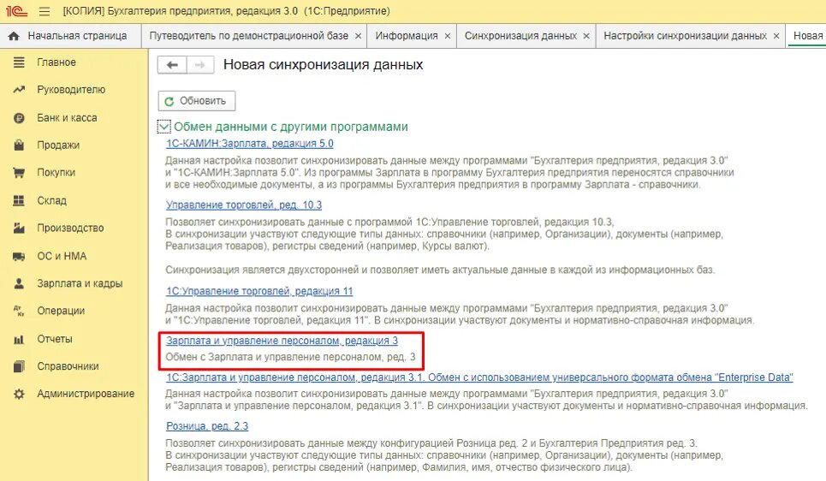The image size is (826, 481).
Task: Open Справочники section in sidebar
Action: click(x=68, y=366)
